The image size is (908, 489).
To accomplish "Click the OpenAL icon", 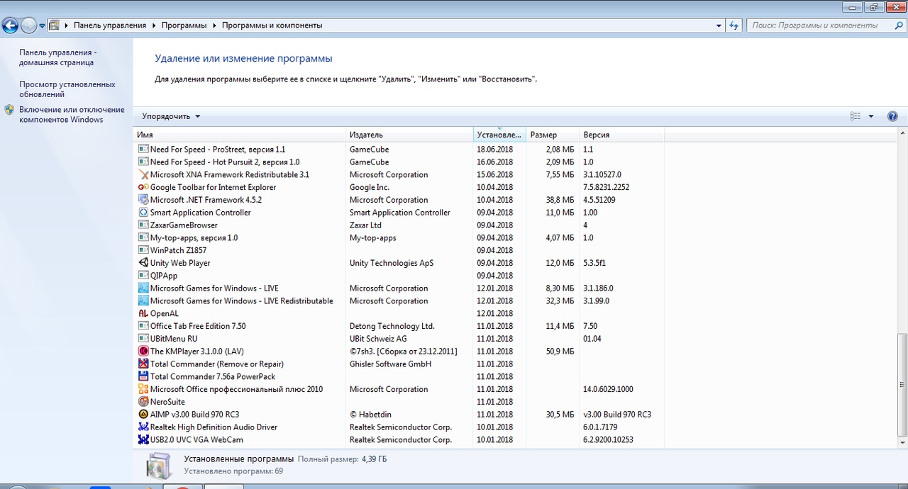I will coord(143,313).
